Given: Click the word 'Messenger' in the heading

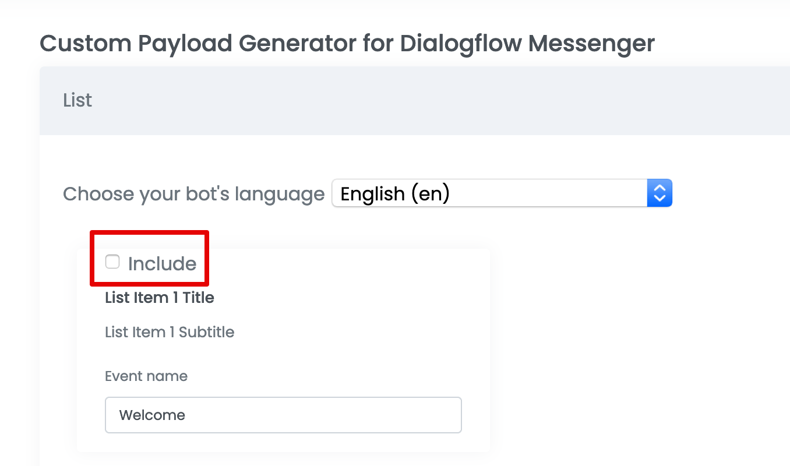Looking at the screenshot, I should (x=591, y=43).
